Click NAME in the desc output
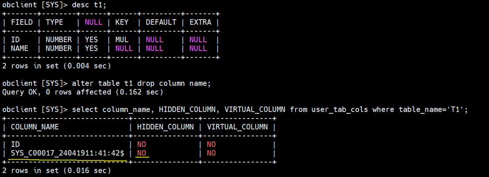The width and height of the screenshot is (489, 177). click(x=20, y=48)
